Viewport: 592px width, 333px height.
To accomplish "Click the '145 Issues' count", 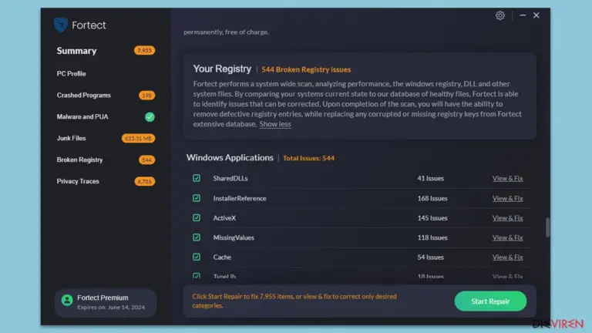I will [x=432, y=218].
